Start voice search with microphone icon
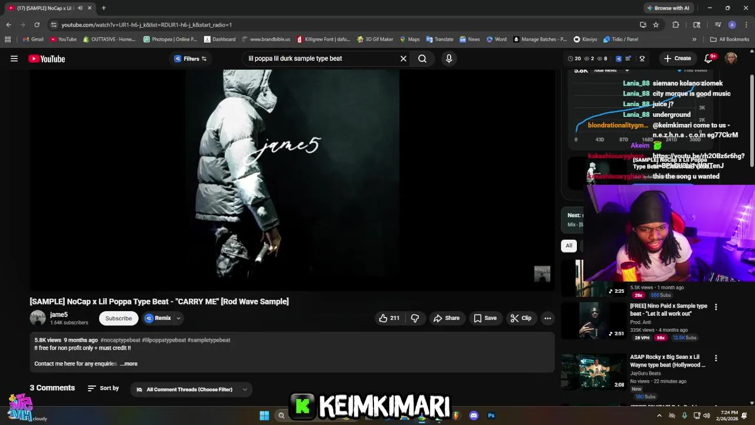This screenshot has width=755, height=425. point(449,58)
